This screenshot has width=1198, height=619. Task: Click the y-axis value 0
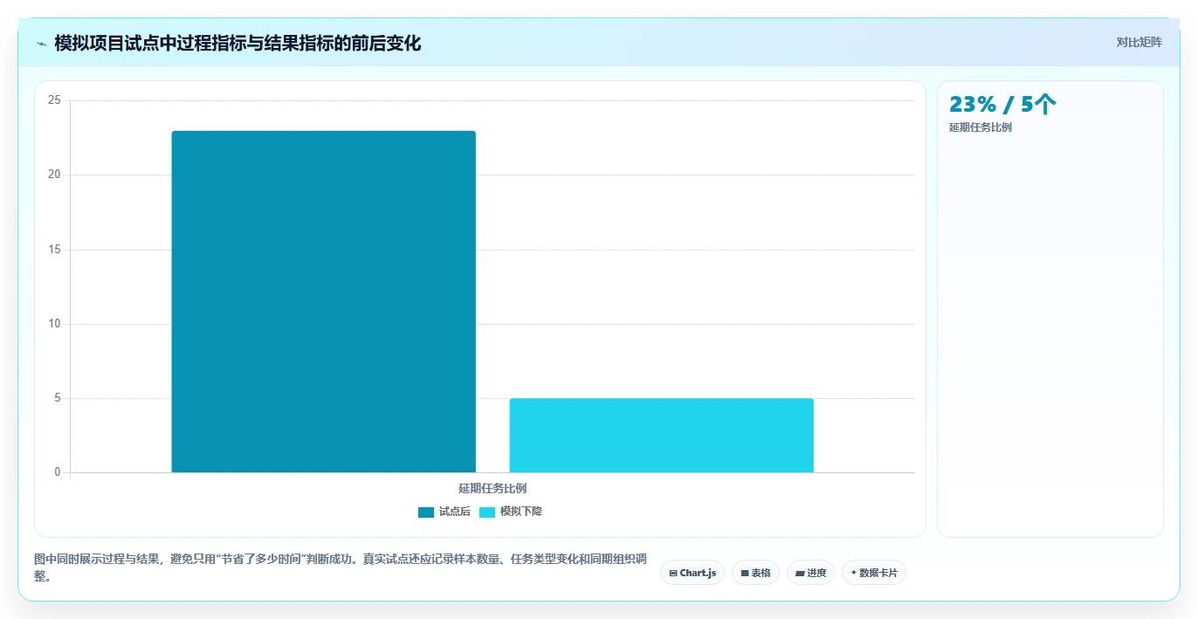(x=58, y=472)
